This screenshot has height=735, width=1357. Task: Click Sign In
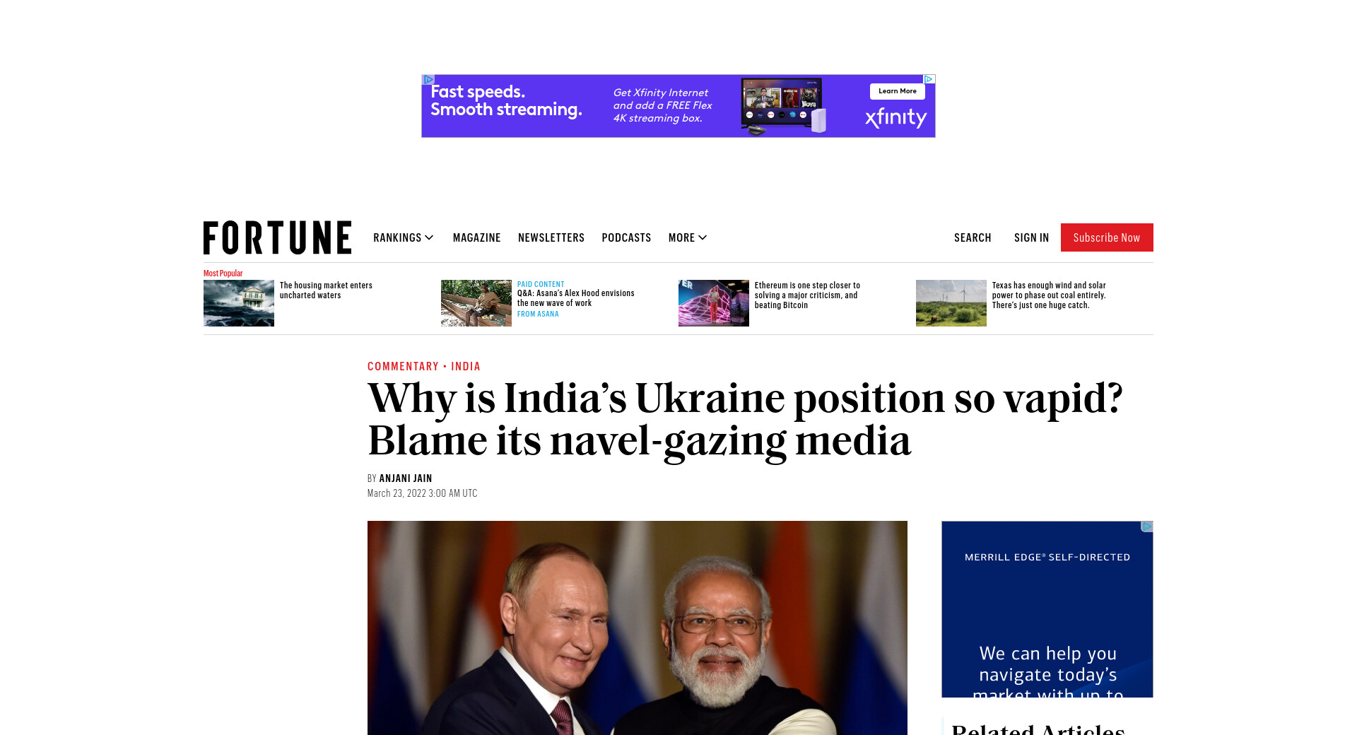coord(1031,237)
